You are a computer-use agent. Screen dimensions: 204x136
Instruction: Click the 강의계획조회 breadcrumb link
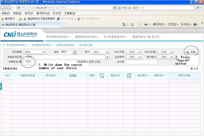(x=86, y=45)
